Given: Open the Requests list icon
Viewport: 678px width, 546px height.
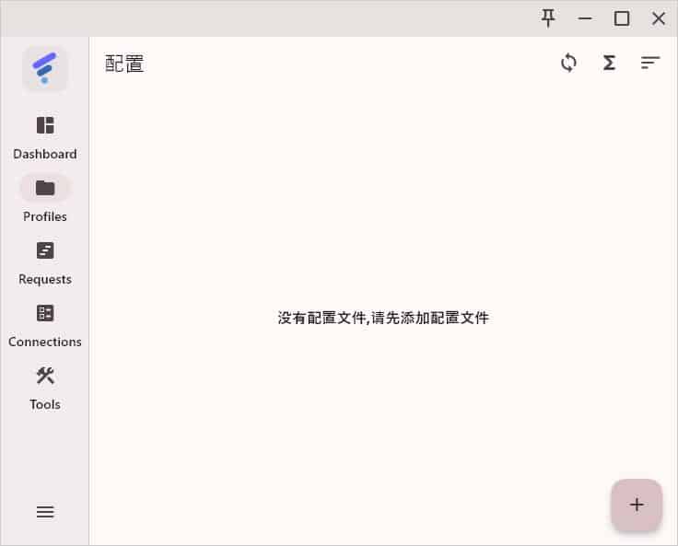Looking at the screenshot, I should pyautogui.click(x=45, y=250).
